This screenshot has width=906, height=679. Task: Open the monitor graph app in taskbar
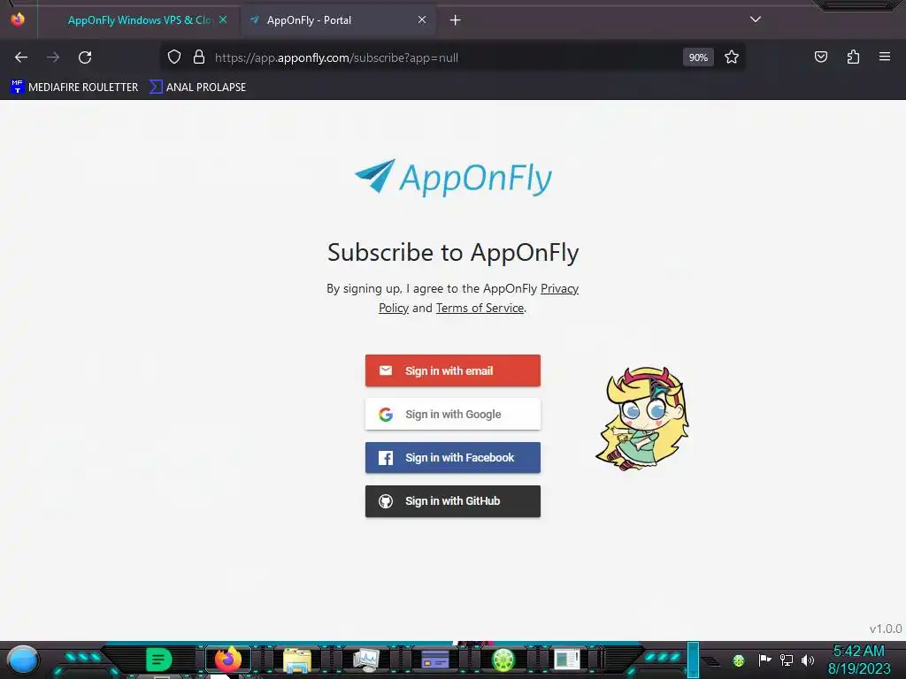[x=365, y=660]
